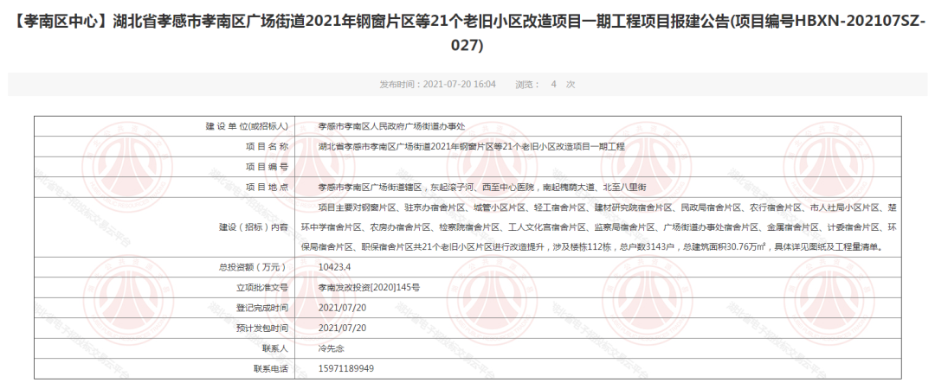The image size is (935, 389).
Task: Click the empty 项目编号 value cell
Action: click(x=597, y=166)
